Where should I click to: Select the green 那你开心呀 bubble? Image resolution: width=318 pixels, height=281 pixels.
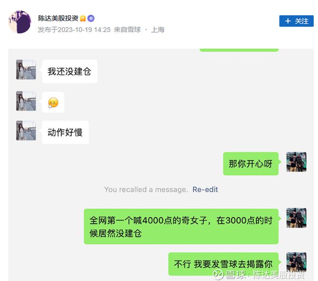click(x=251, y=164)
